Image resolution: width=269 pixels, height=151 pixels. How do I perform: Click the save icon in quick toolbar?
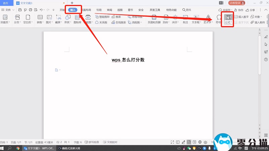(20, 10)
